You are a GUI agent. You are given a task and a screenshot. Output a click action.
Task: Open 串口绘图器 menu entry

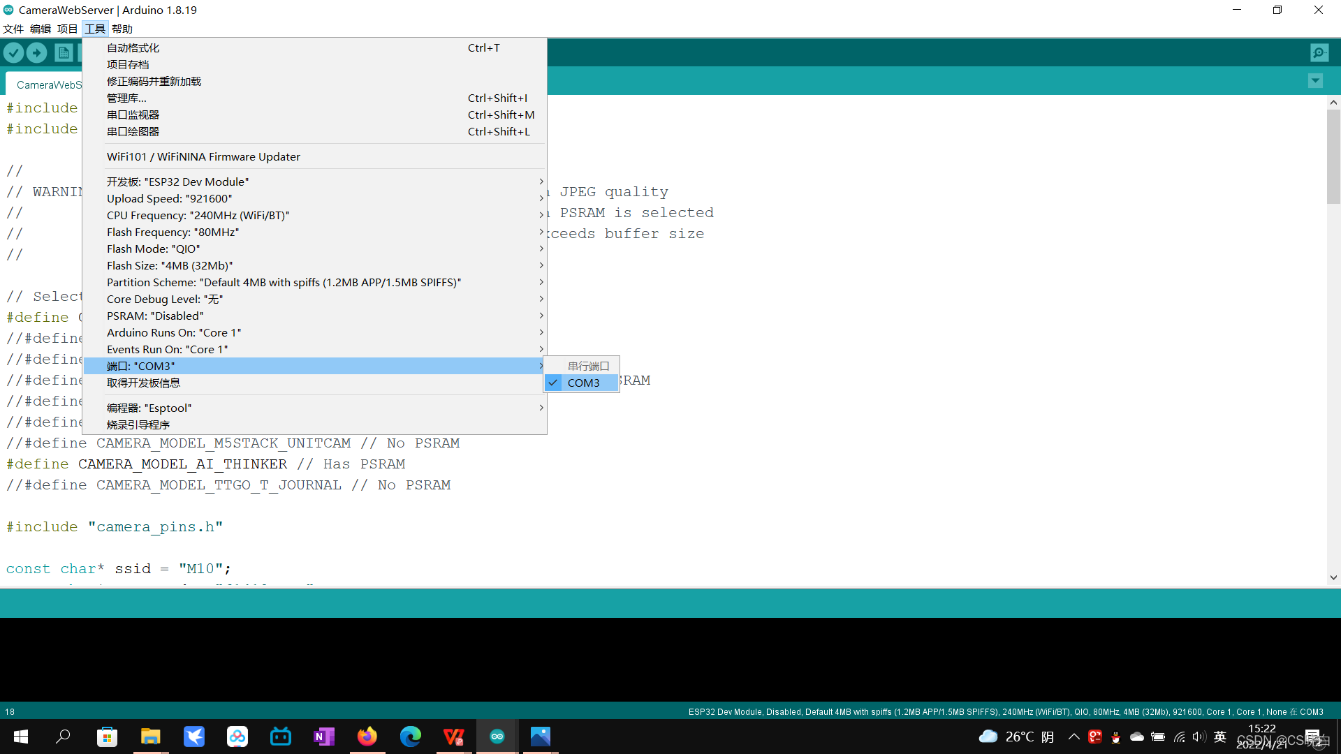click(x=314, y=131)
